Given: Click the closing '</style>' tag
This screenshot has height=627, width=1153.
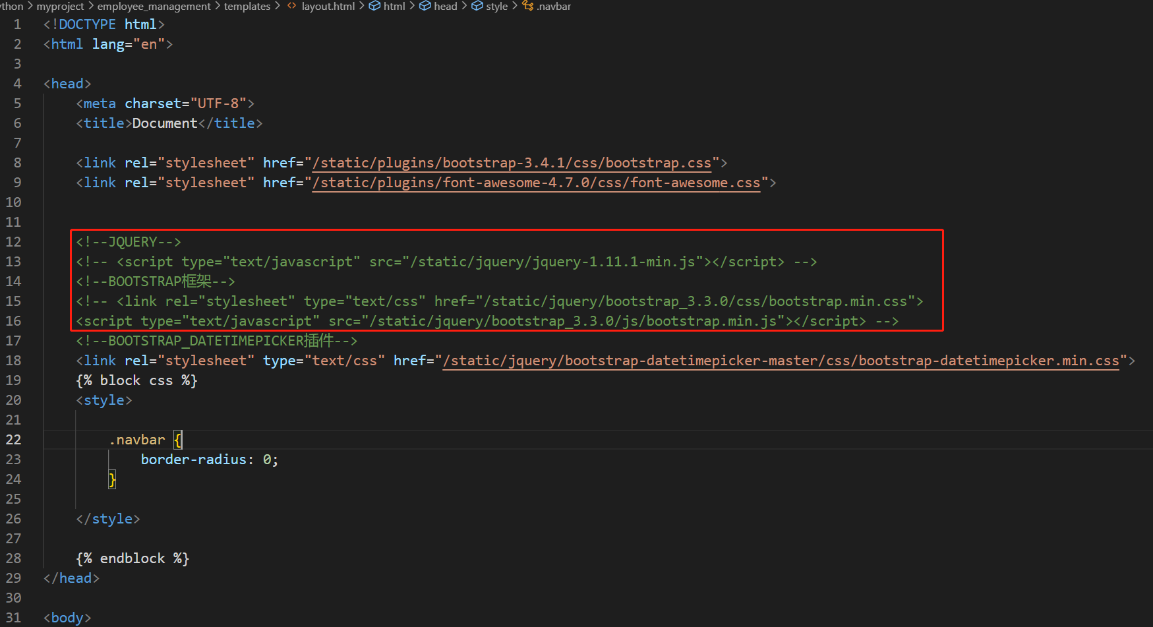Looking at the screenshot, I should click(x=108, y=519).
